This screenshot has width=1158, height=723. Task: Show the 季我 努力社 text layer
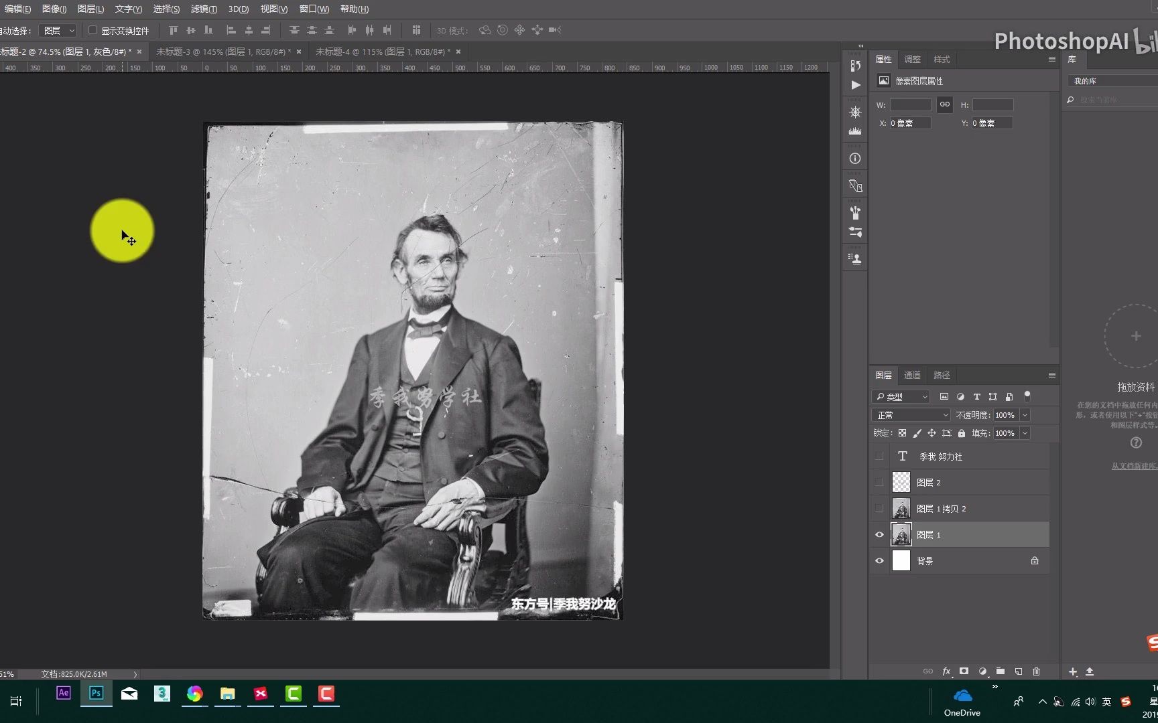tap(879, 456)
